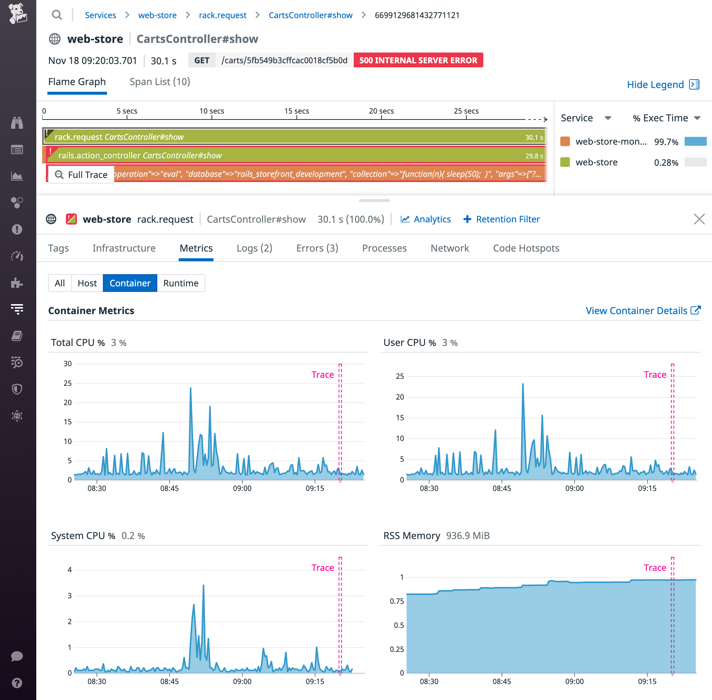This screenshot has width=712, height=700.
Task: Open the help question mark icon
Action: pos(17,683)
